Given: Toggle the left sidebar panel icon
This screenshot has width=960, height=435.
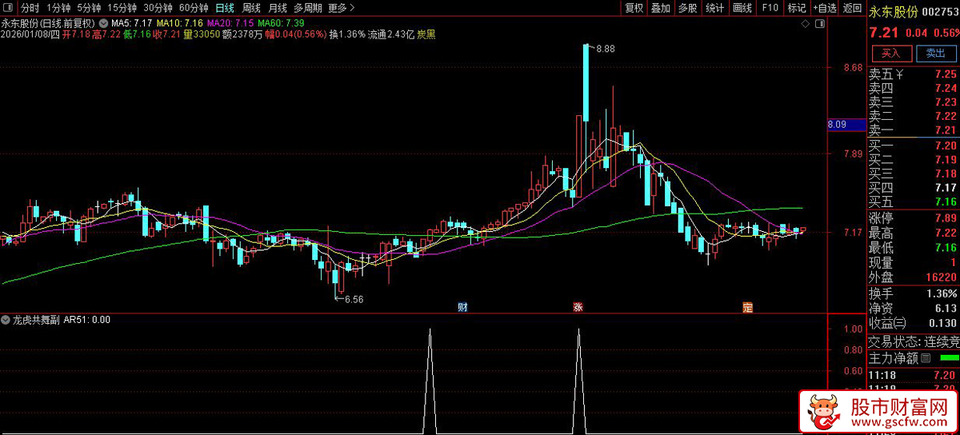Looking at the screenshot, I should [10, 8].
